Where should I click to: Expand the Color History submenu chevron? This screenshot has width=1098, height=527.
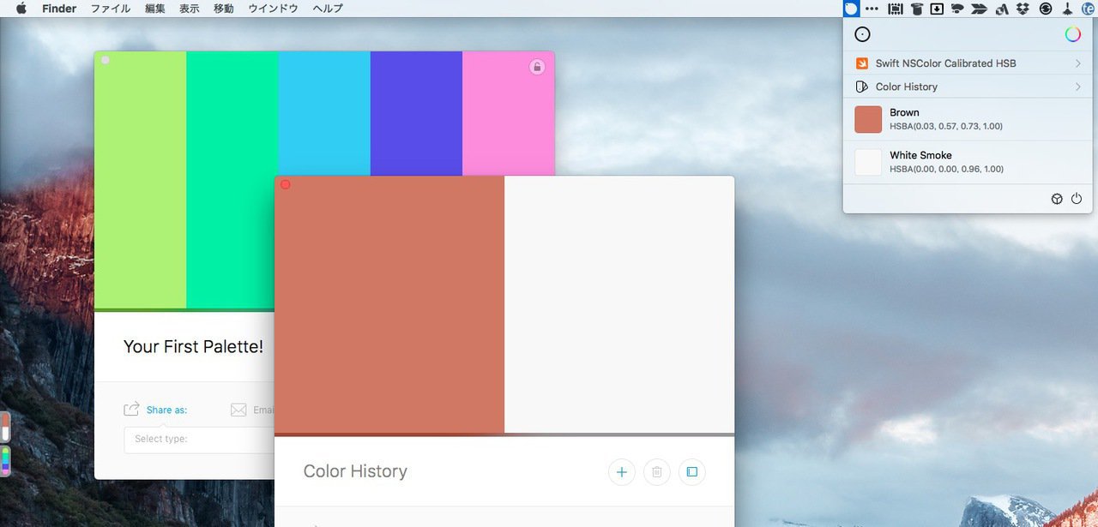[1078, 87]
